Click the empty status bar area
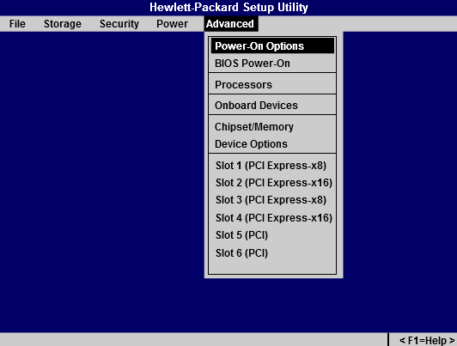The image size is (457, 346). 193,340
